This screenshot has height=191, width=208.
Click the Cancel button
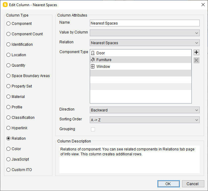point(193,184)
